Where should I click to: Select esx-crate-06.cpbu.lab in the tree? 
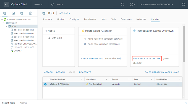tap(24, 33)
